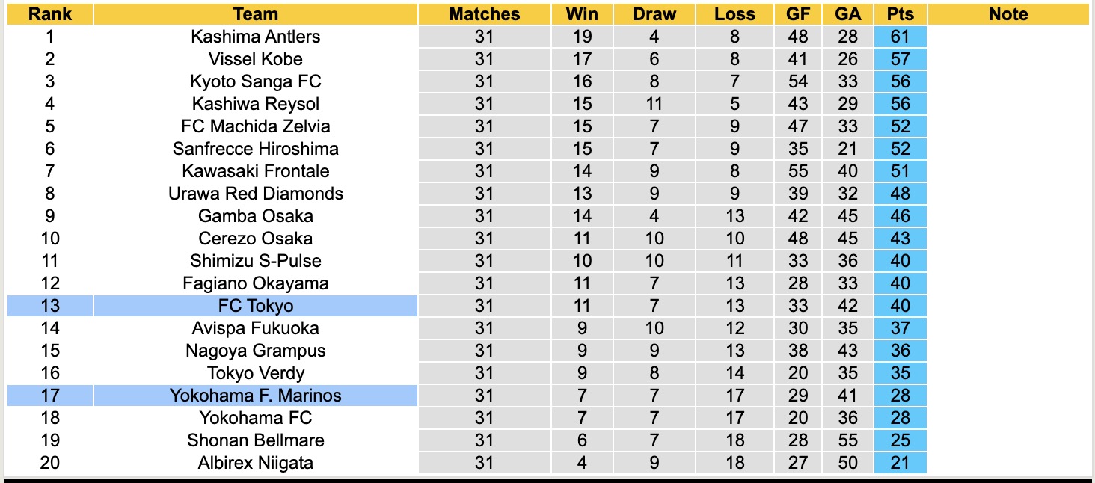Viewport: 1095px width, 483px height.
Task: Click the Loss column header
Action: point(734,14)
